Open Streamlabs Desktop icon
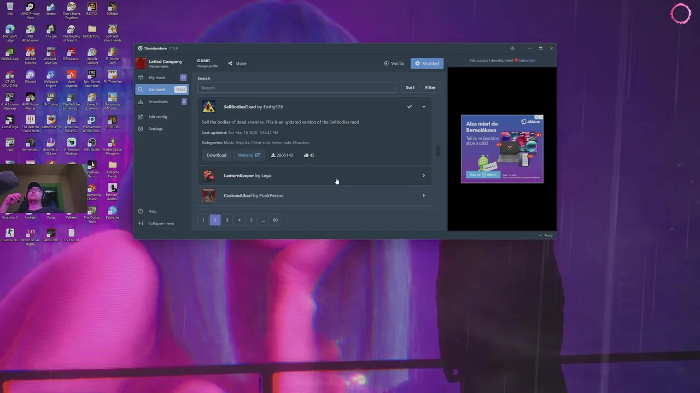The width and height of the screenshot is (700, 393). point(71,147)
